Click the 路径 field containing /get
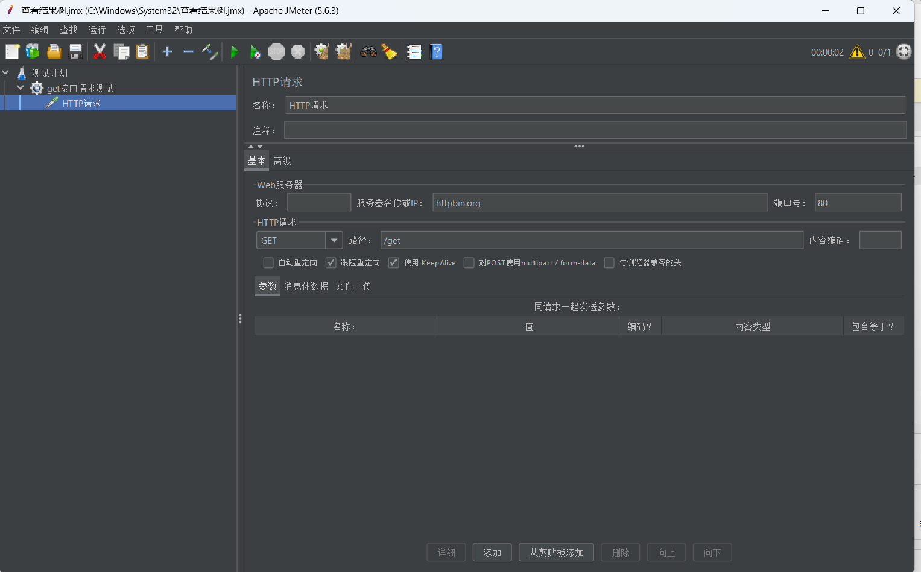 (592, 240)
